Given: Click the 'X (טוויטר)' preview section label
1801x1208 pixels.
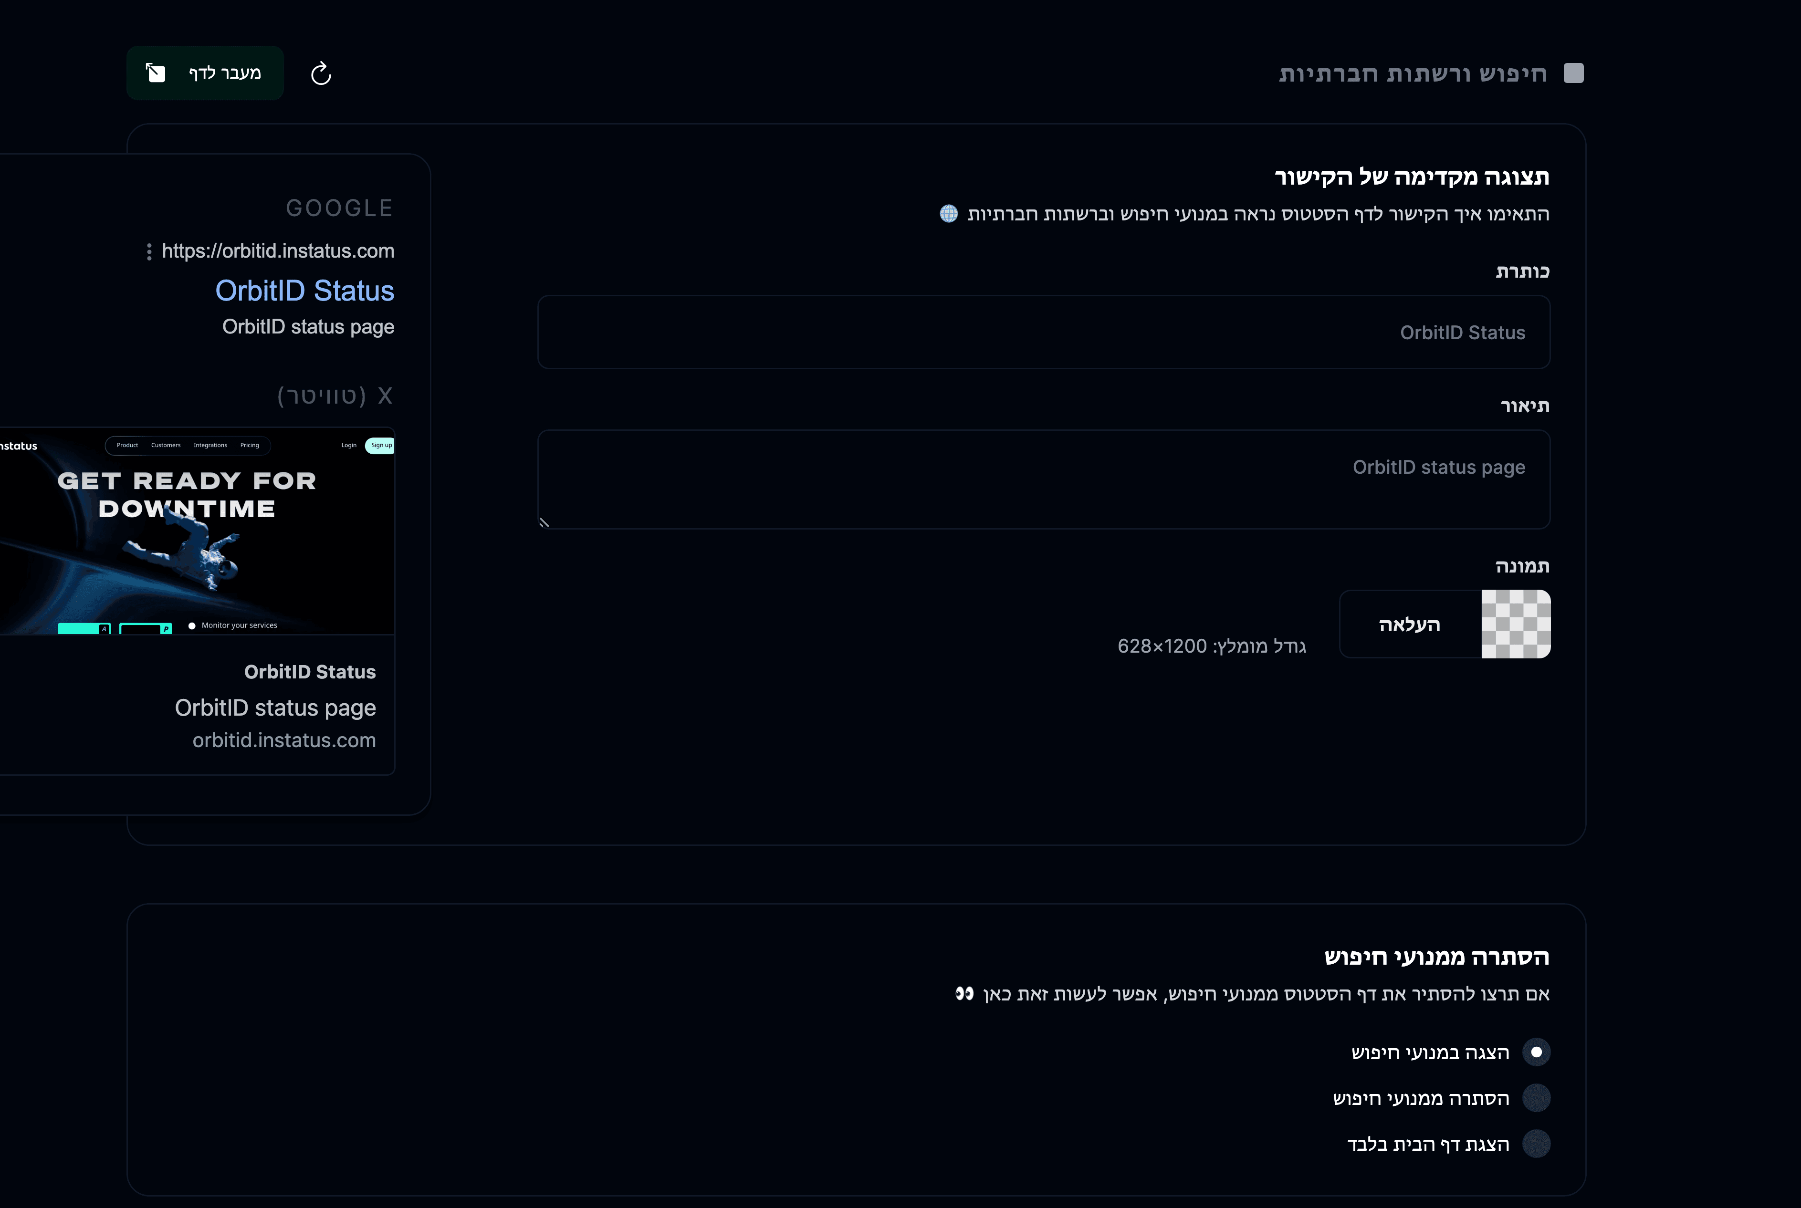Looking at the screenshot, I should click(x=335, y=396).
